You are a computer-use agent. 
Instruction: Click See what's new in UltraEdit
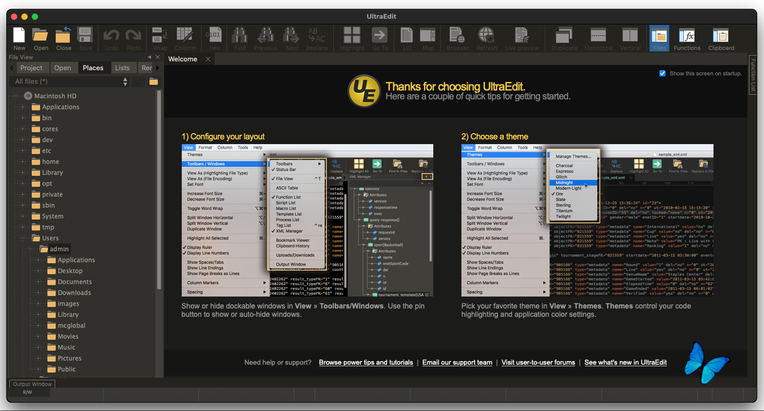626,363
